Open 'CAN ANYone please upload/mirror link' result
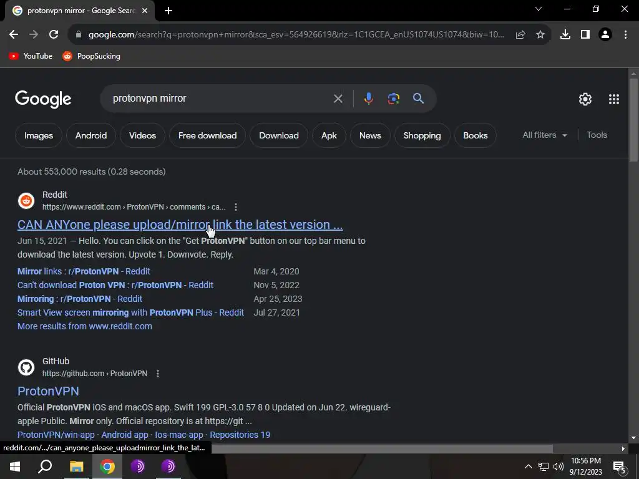This screenshot has height=479, width=639. point(180,225)
